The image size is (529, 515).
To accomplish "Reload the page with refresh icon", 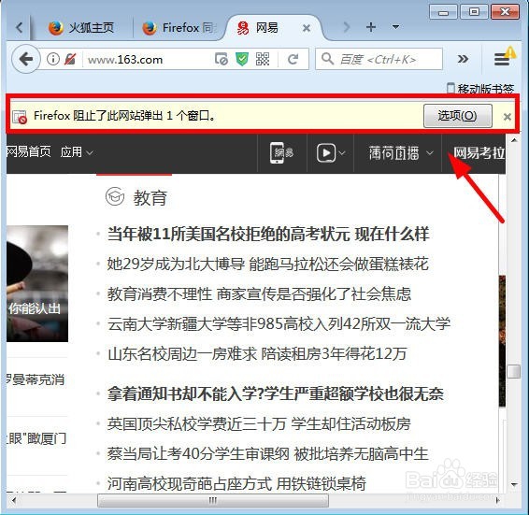I will (293, 60).
